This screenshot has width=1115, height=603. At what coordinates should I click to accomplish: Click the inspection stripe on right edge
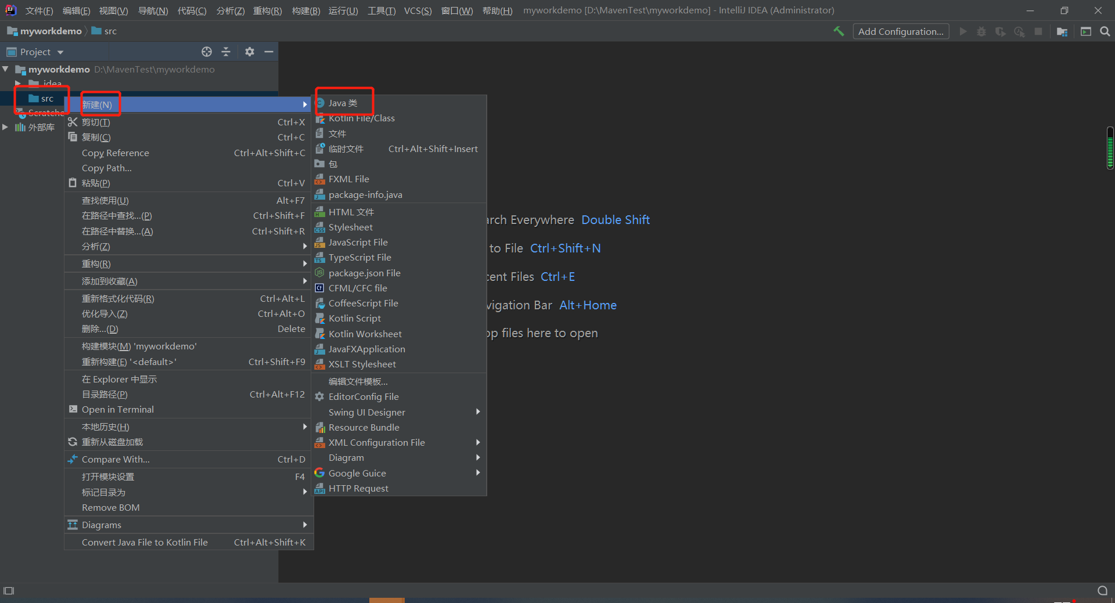tap(1110, 148)
